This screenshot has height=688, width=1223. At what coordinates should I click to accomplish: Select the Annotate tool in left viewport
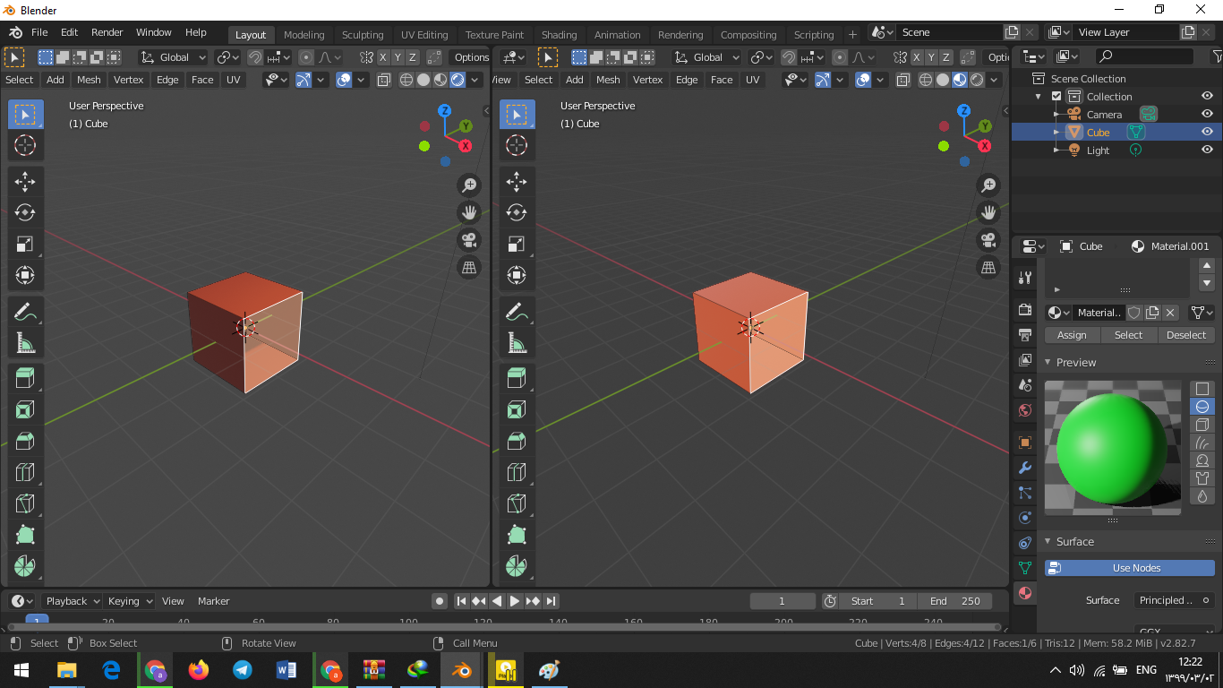[x=25, y=312]
